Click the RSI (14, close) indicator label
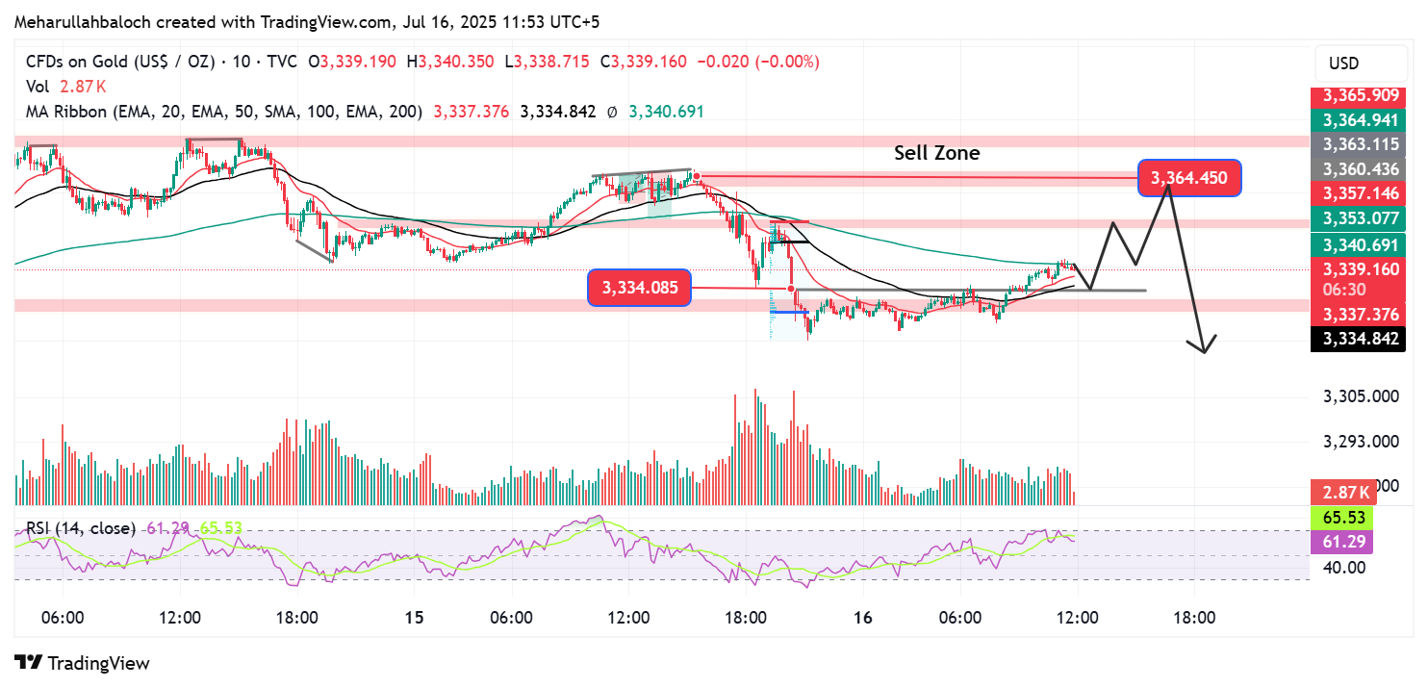The height and width of the screenshot is (688, 1428). click(80, 527)
